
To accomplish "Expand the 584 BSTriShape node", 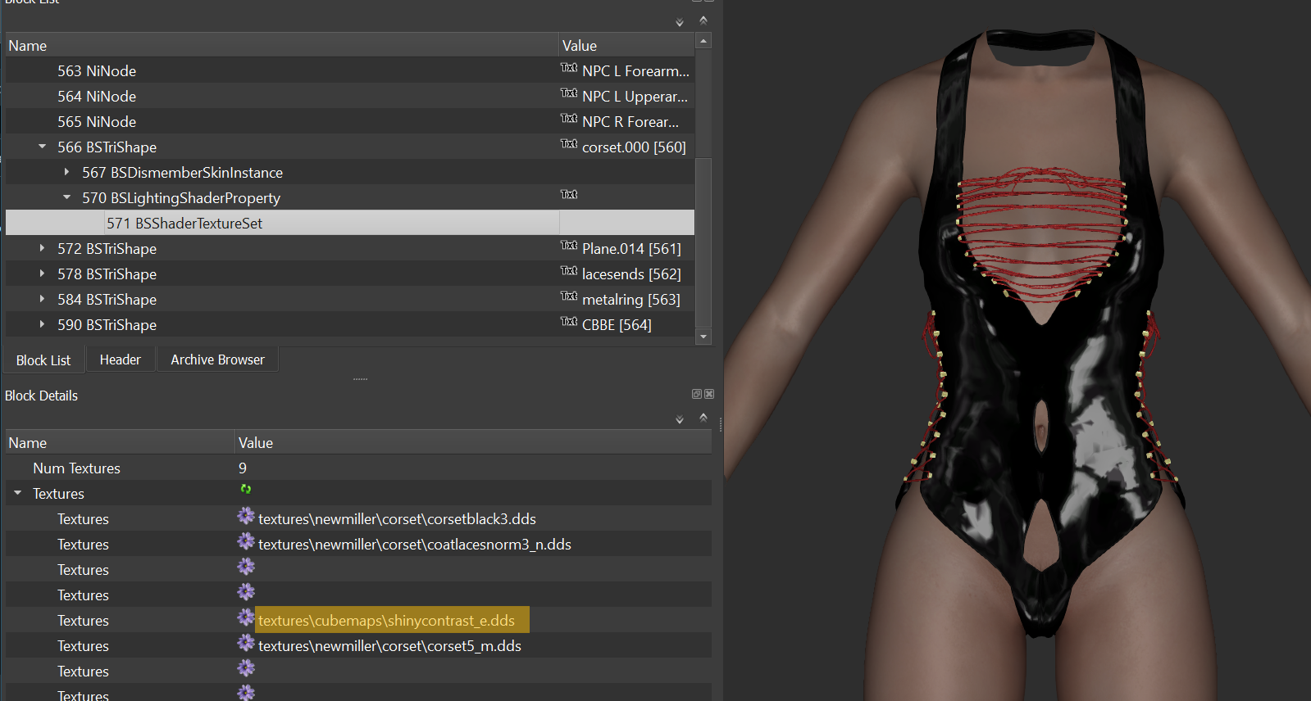I will pos(42,299).
